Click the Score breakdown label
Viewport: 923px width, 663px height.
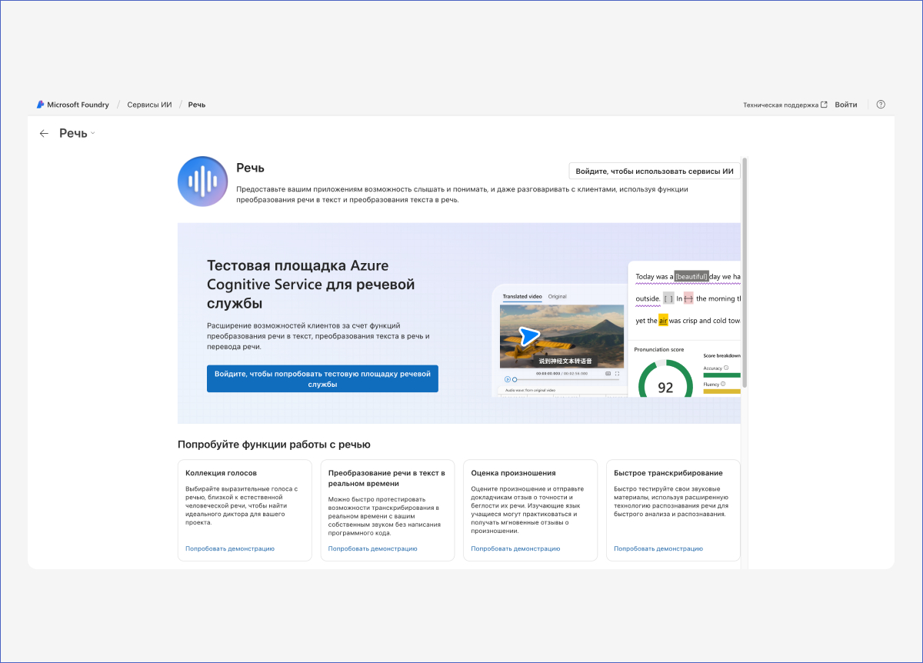(x=722, y=355)
